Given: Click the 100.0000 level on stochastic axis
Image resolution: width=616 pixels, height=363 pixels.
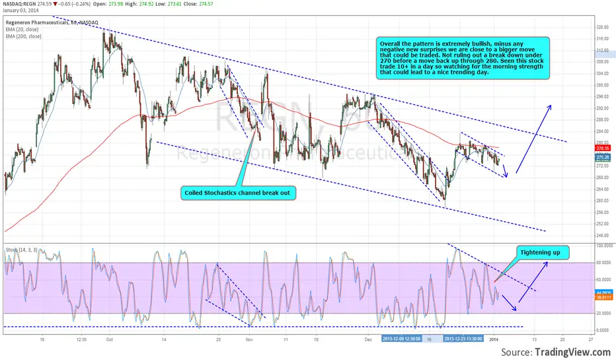Looking at the screenshot, I should (x=605, y=246).
